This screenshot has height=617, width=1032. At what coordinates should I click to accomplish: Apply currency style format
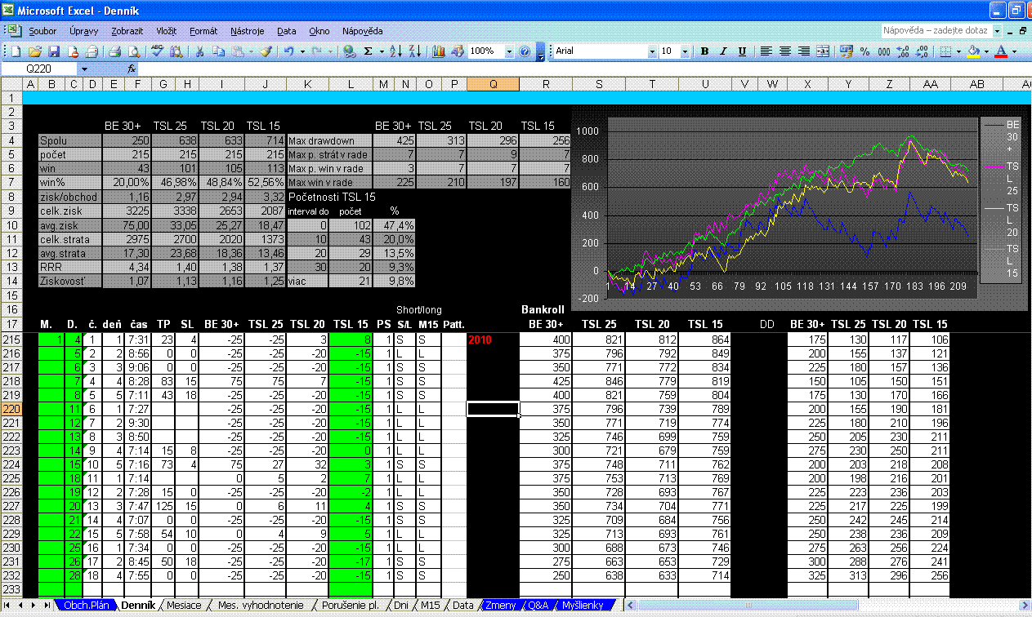click(846, 51)
